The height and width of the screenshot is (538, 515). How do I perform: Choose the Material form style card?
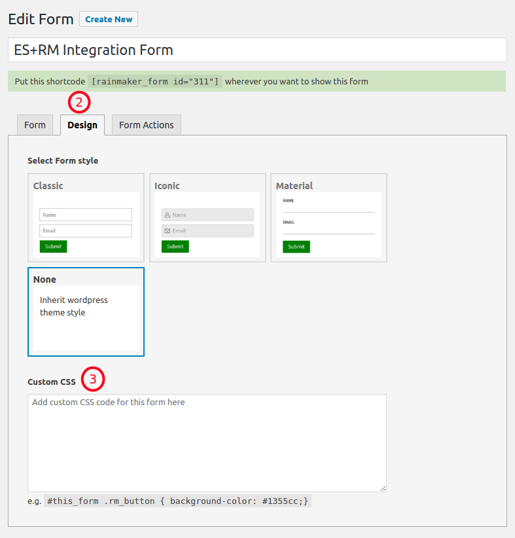click(329, 217)
